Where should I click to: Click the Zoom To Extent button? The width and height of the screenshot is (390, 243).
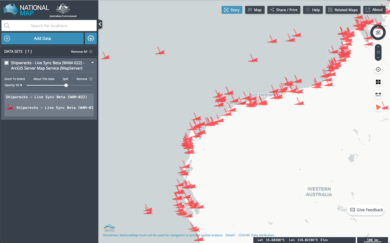click(x=15, y=79)
